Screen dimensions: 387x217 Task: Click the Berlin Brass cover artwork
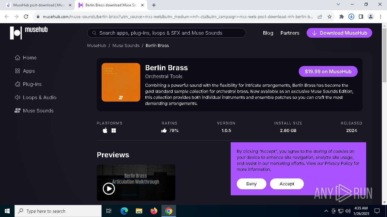pos(121,82)
